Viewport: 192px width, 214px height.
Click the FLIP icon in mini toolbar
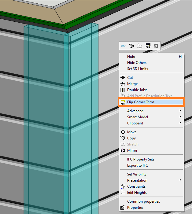coord(148,46)
